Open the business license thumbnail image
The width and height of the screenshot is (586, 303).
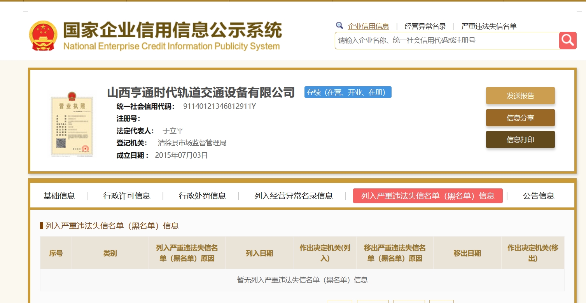[x=72, y=124]
